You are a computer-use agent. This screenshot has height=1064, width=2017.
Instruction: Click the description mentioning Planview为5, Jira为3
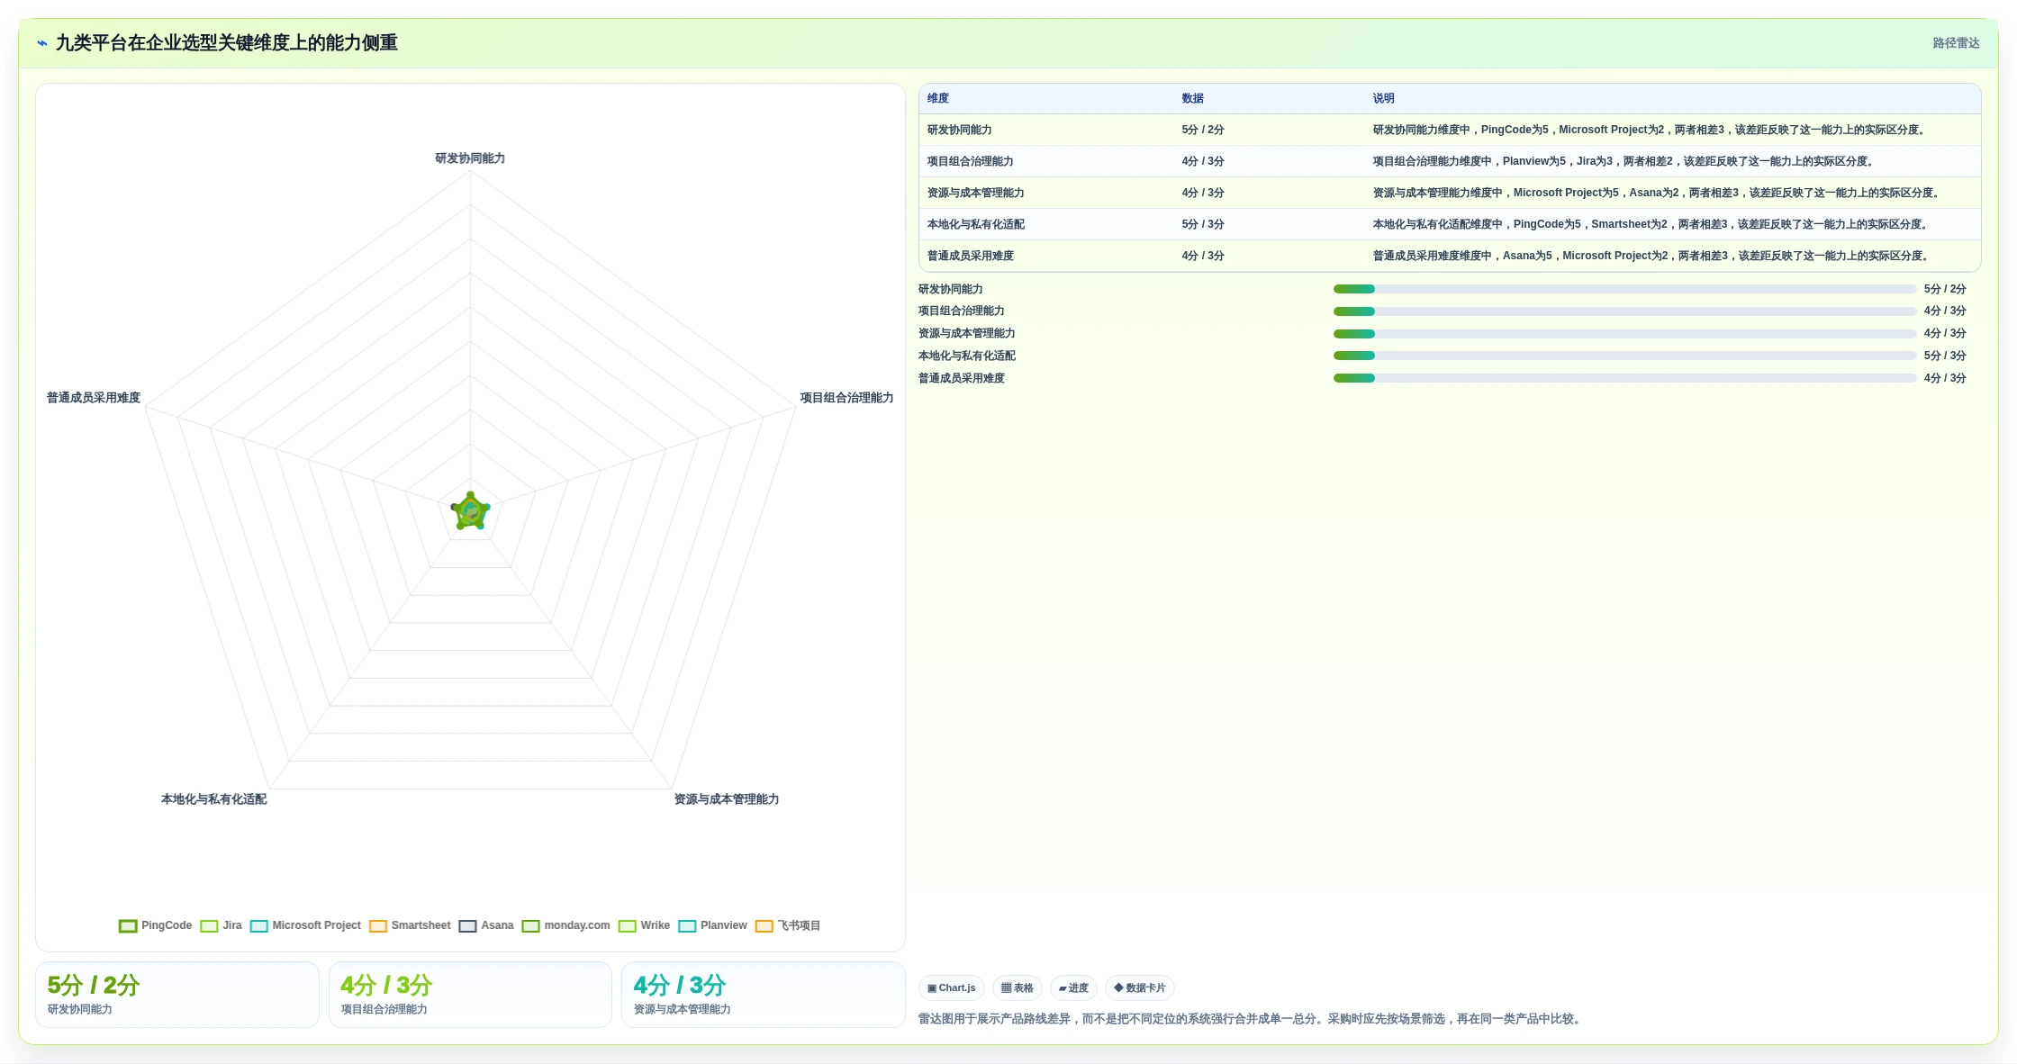click(1624, 161)
